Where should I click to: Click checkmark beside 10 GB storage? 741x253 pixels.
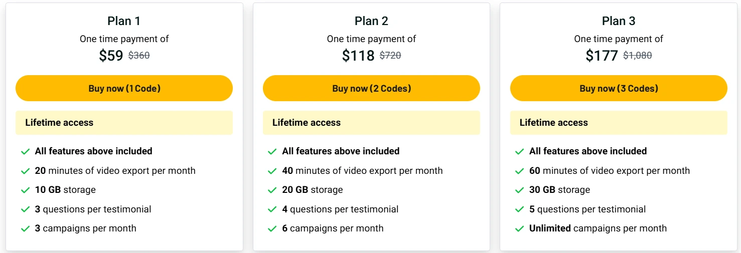click(25, 190)
